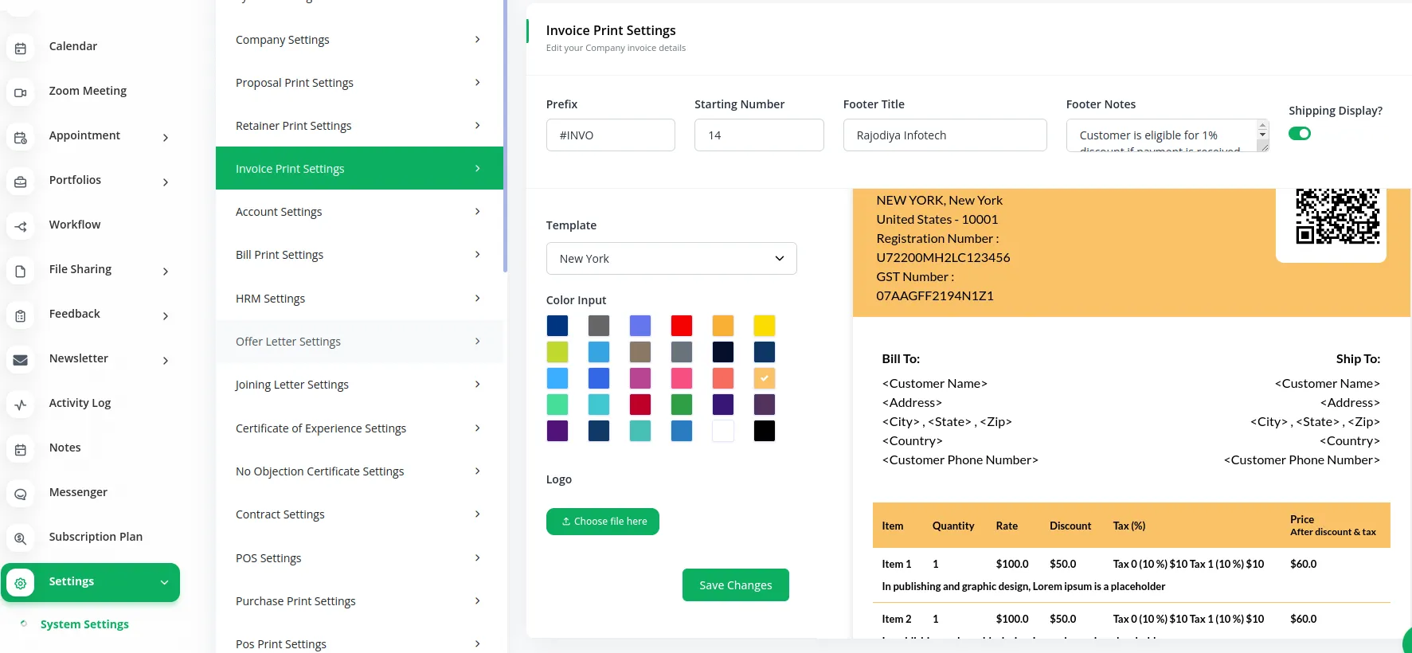The image size is (1412, 653).
Task: Click the Settings gear icon
Action: 21,583
